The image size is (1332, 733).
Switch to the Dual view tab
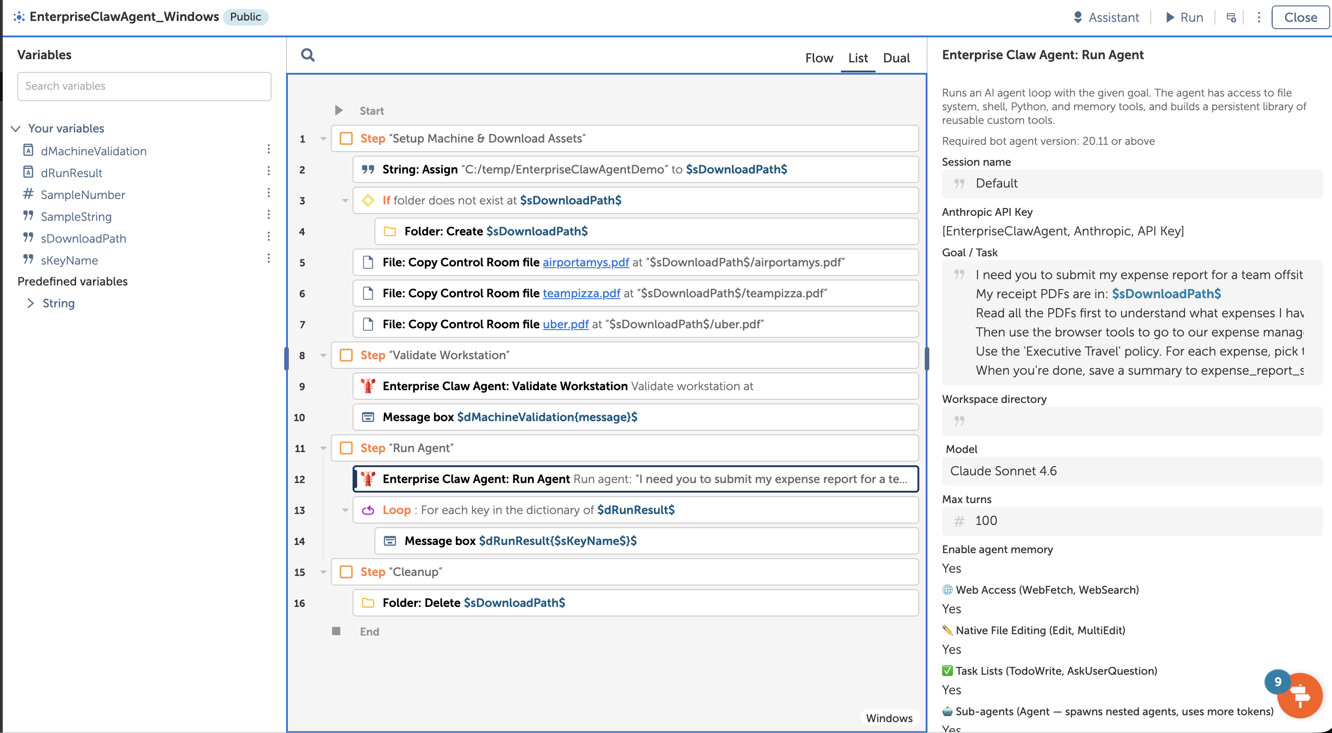896,58
